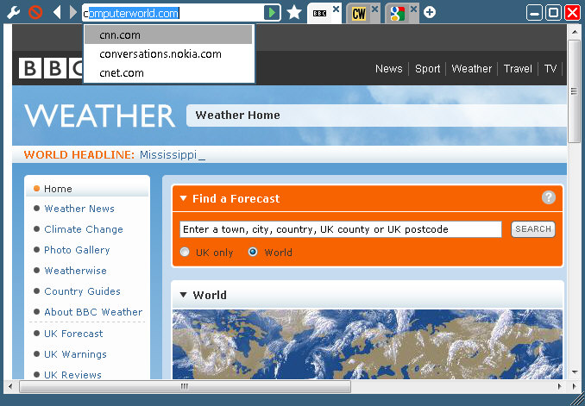Select the UK only radio button

pos(185,253)
